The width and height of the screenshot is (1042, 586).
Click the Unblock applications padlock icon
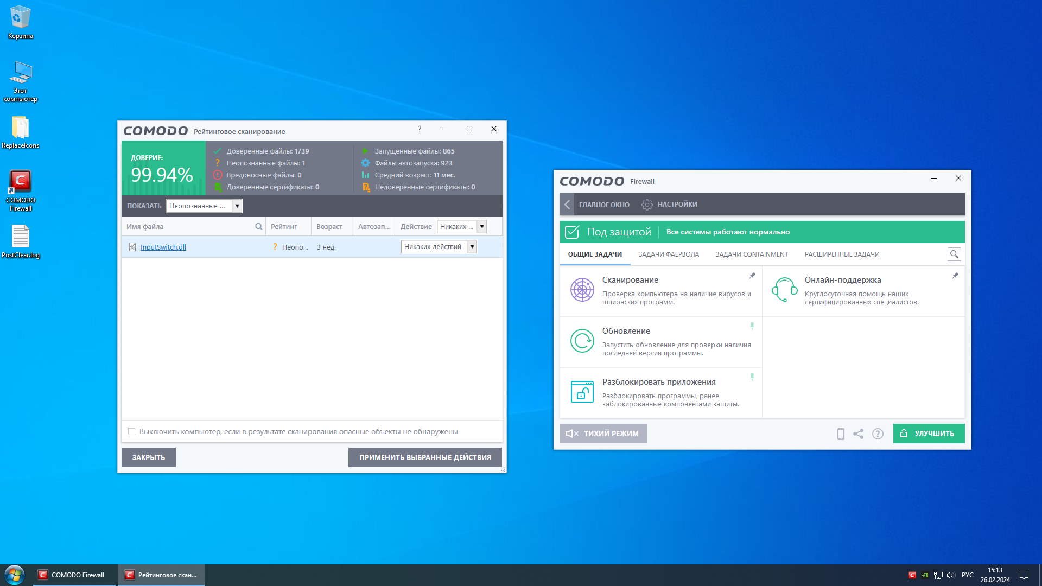click(x=582, y=392)
